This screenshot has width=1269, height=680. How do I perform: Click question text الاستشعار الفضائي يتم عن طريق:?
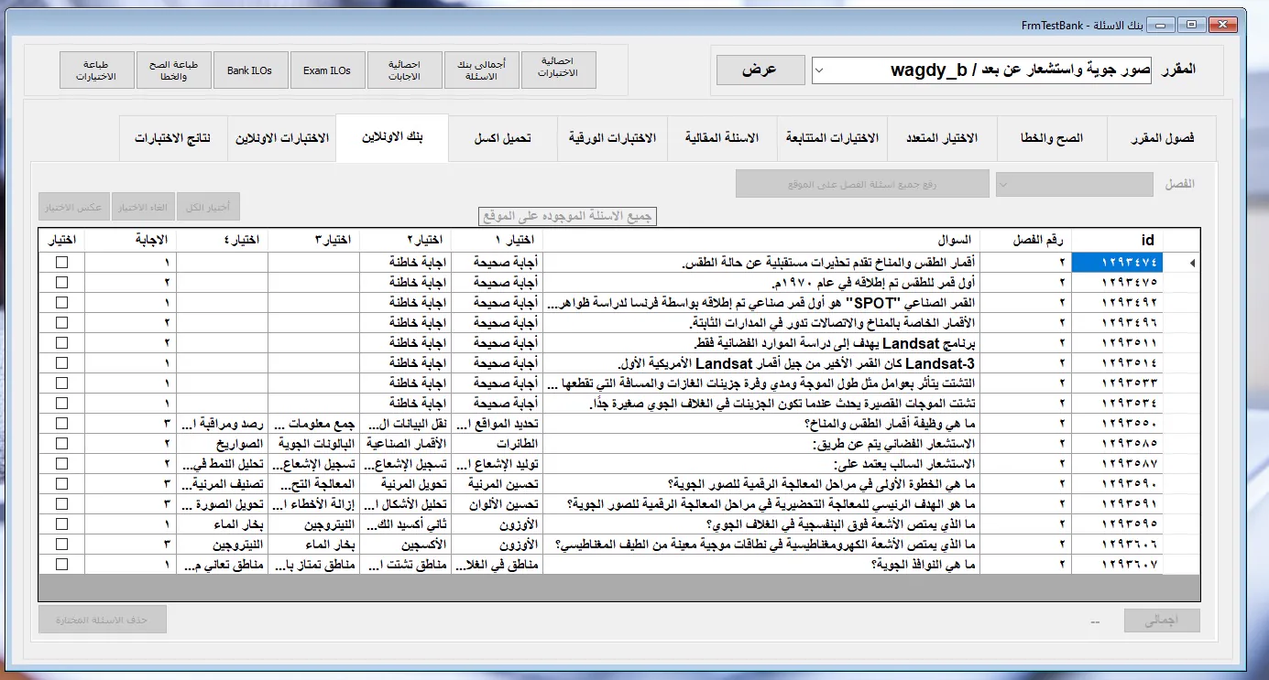pyautogui.click(x=892, y=444)
